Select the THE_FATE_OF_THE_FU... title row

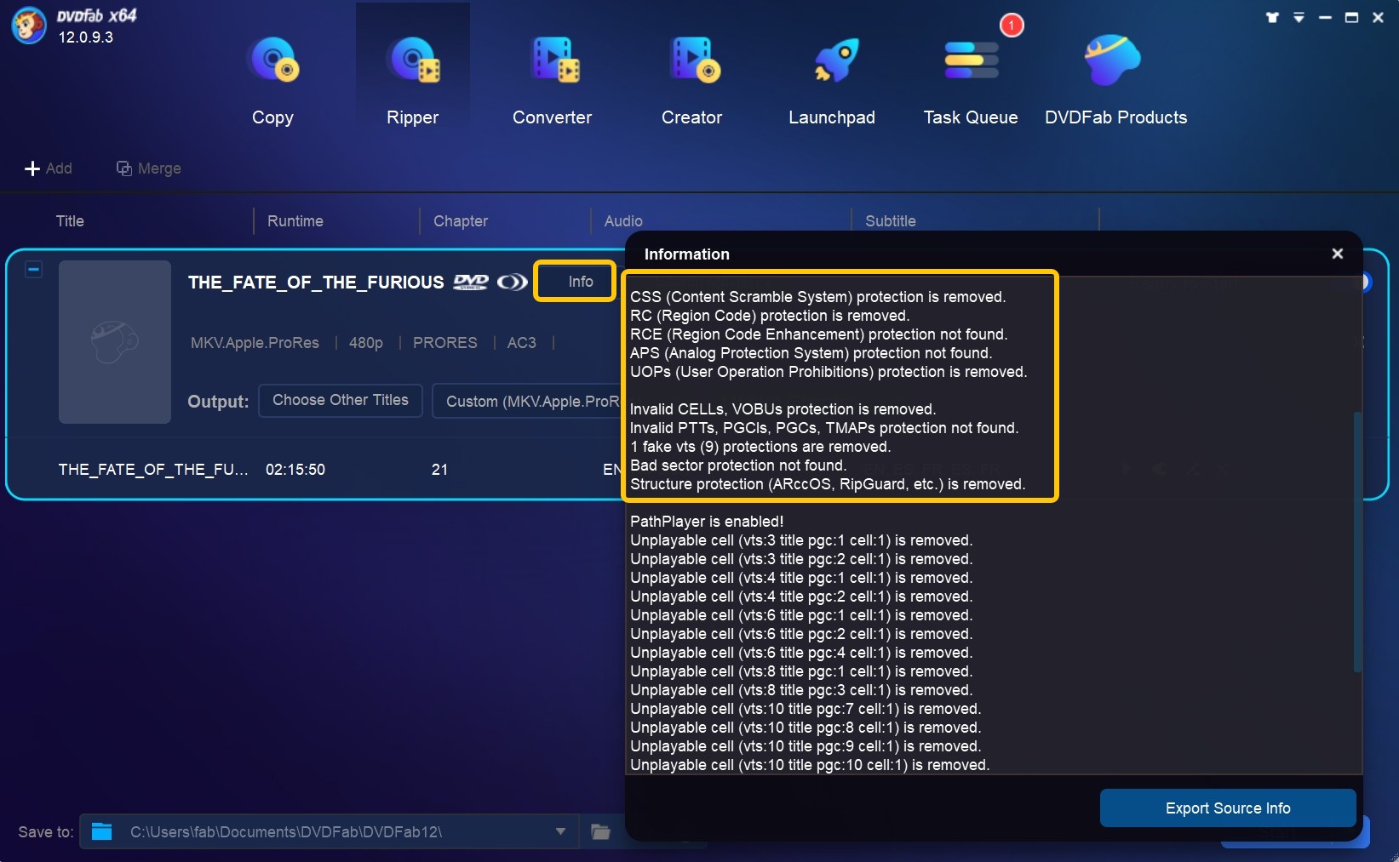point(153,470)
